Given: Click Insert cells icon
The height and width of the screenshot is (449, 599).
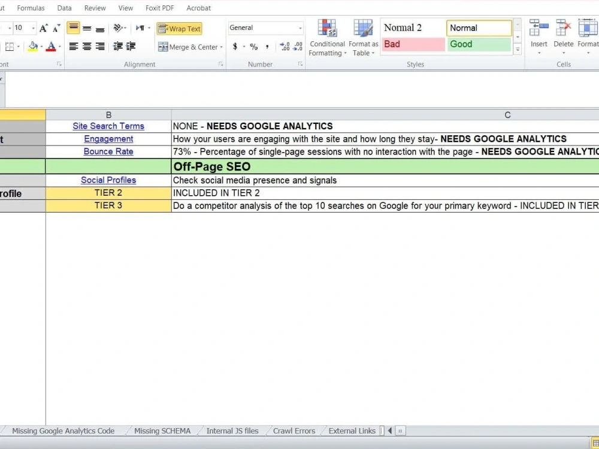Looking at the screenshot, I should click(x=539, y=28).
